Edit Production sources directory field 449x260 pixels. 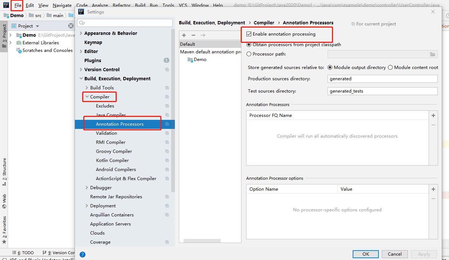[x=382, y=79]
